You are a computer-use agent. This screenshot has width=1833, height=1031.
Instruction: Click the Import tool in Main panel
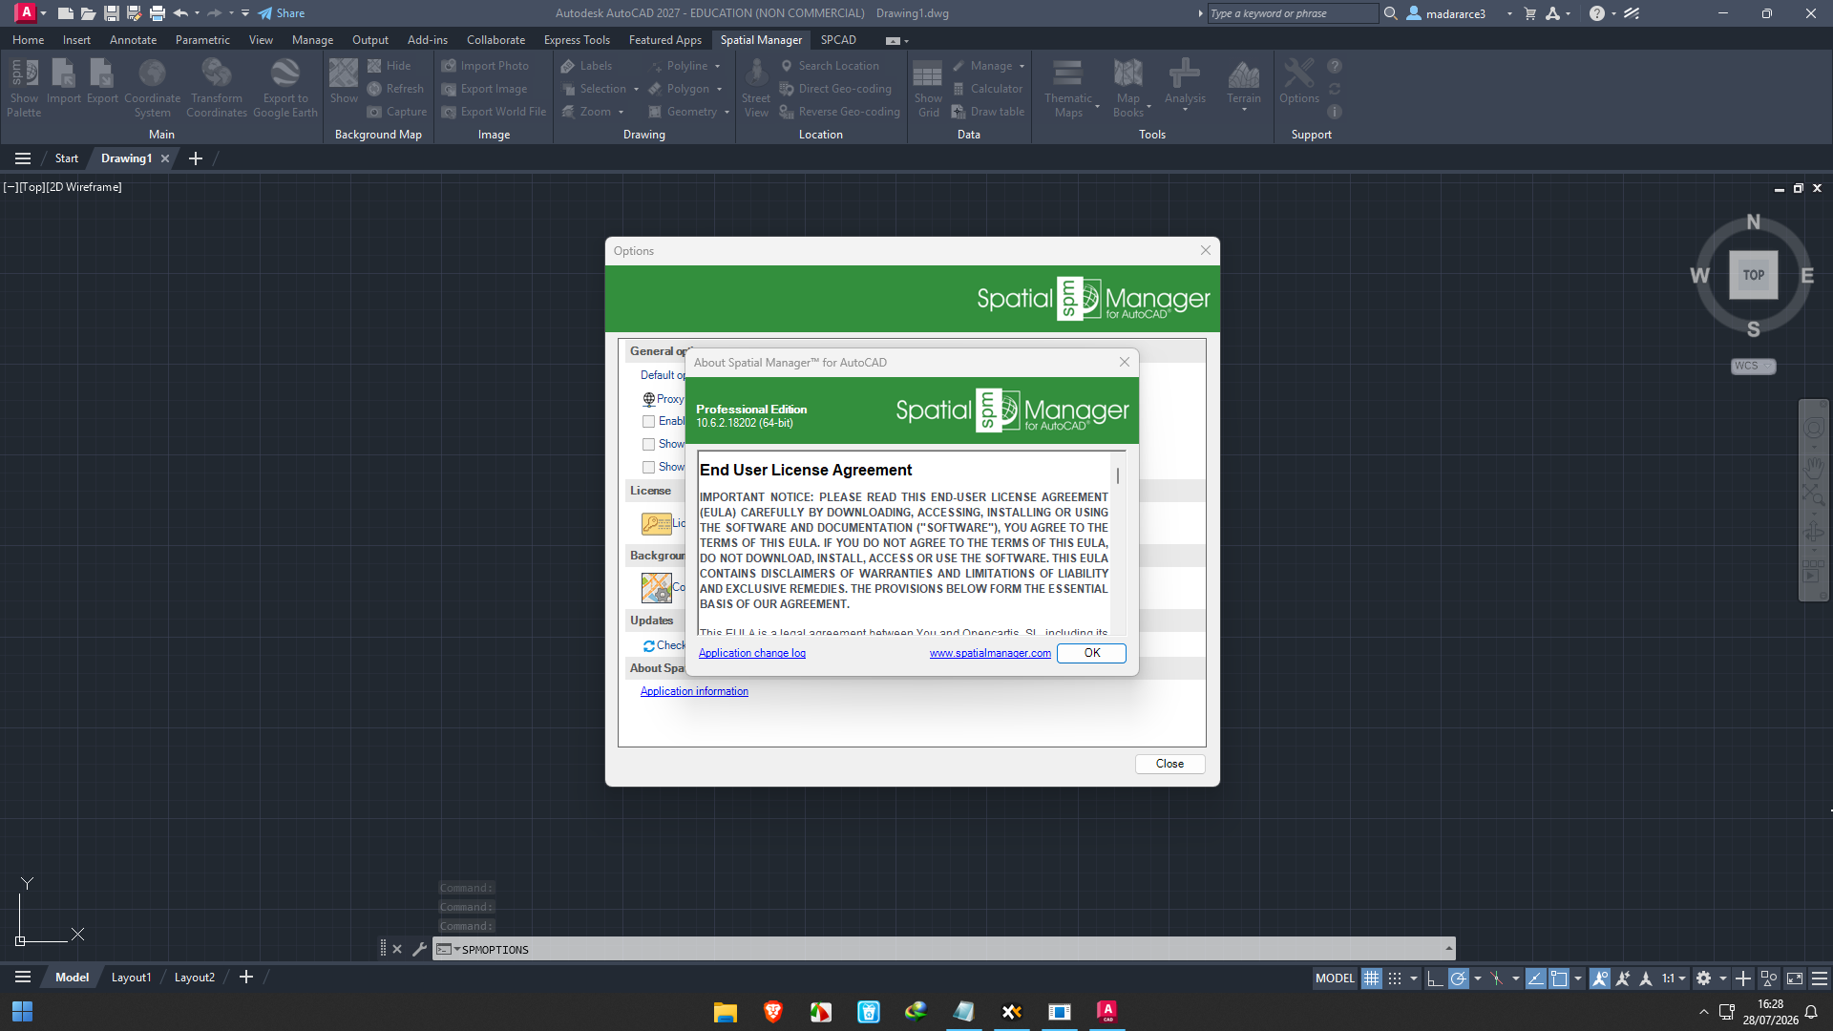point(63,82)
